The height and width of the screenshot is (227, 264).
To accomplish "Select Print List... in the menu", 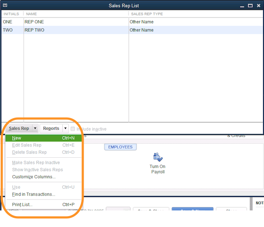I will (22, 205).
